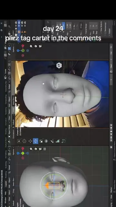Click red X axis on orthographic viewport gizmo
The width and height of the screenshot is (116, 207).
23,148
